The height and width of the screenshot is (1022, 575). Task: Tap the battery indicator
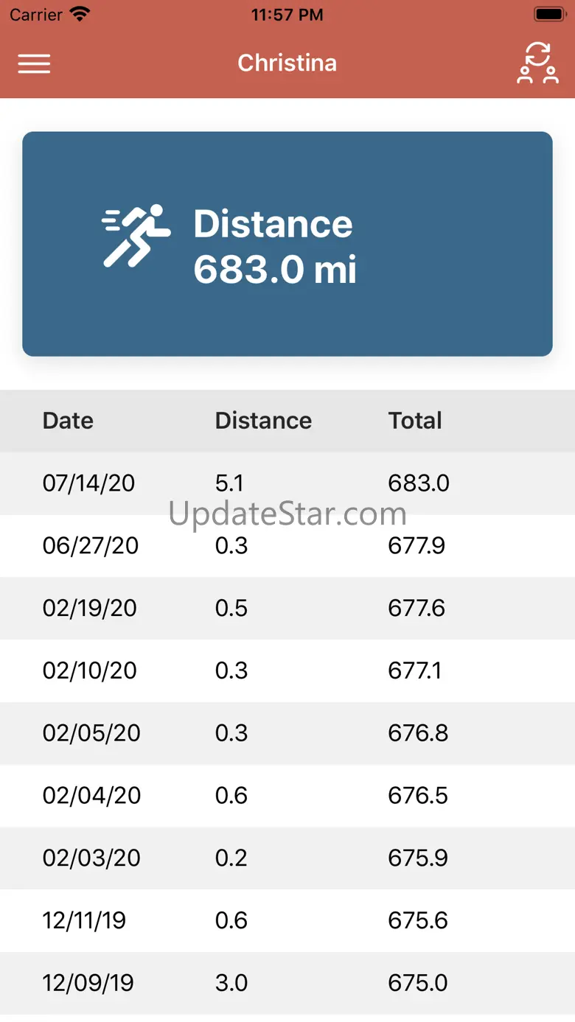click(549, 14)
